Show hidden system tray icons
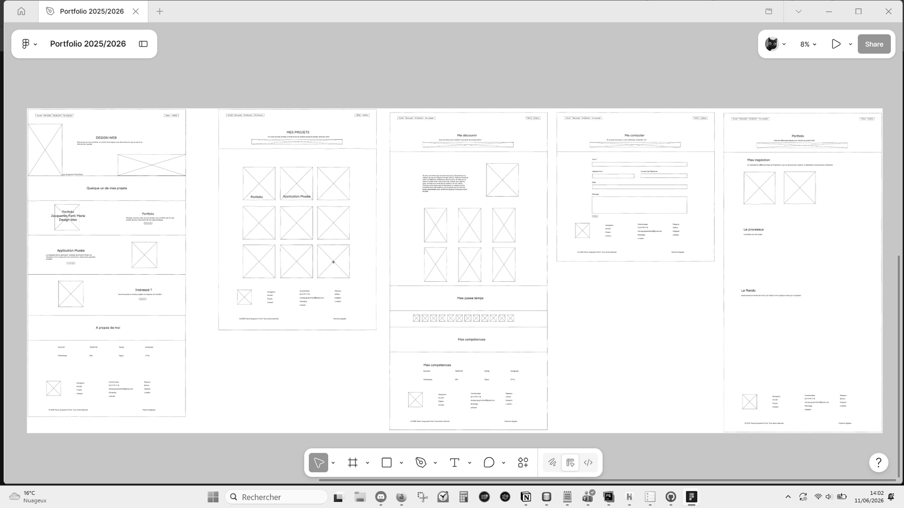Image resolution: width=904 pixels, height=508 pixels. pyautogui.click(x=788, y=497)
